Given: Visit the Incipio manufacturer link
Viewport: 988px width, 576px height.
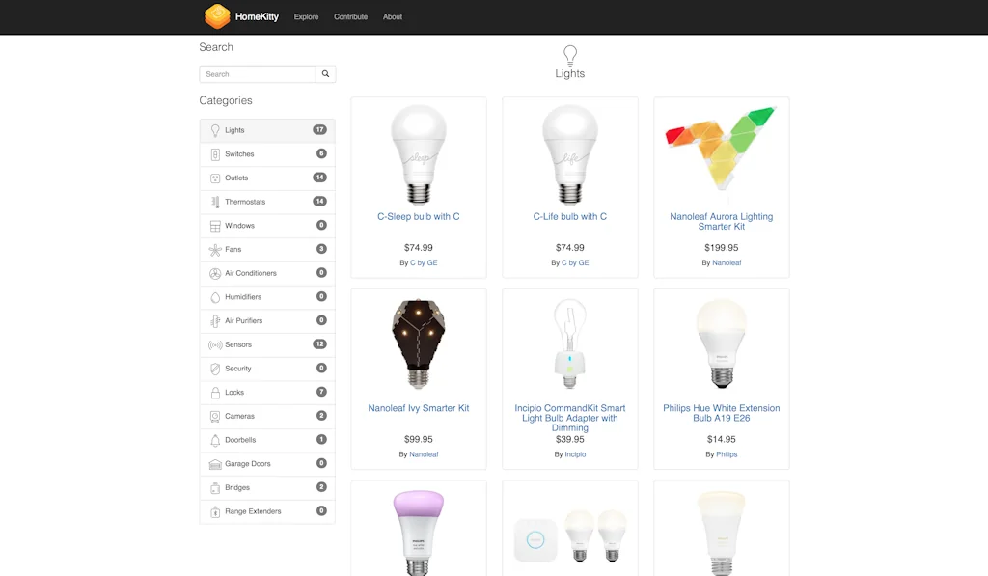Looking at the screenshot, I should point(575,454).
